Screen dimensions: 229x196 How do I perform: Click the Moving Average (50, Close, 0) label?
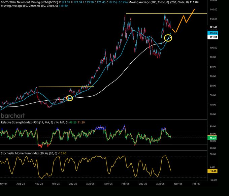point(20,6)
